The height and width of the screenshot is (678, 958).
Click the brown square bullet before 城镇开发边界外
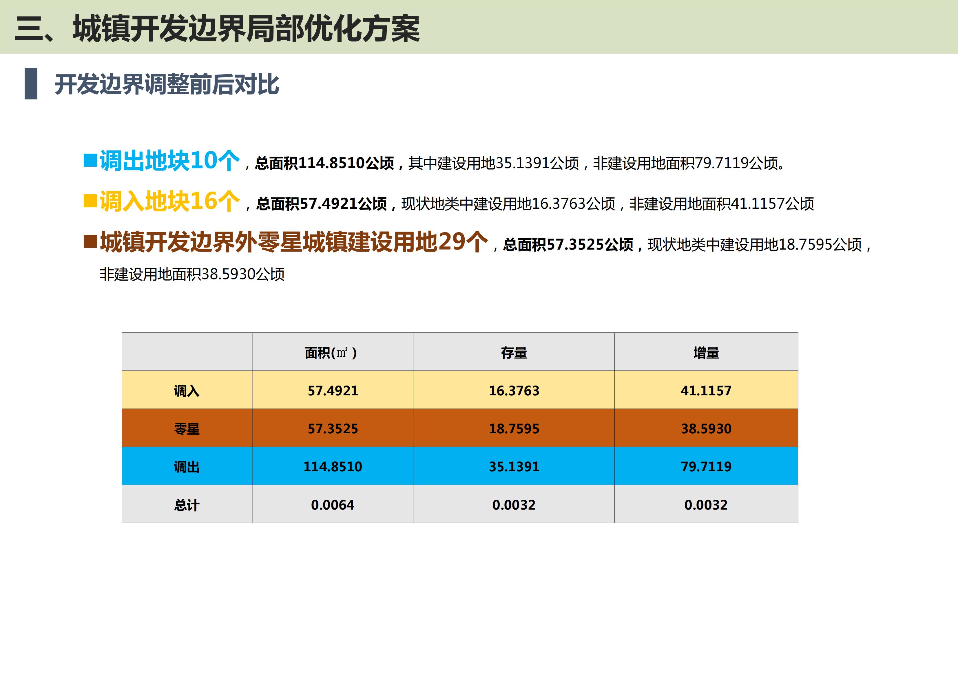point(90,241)
